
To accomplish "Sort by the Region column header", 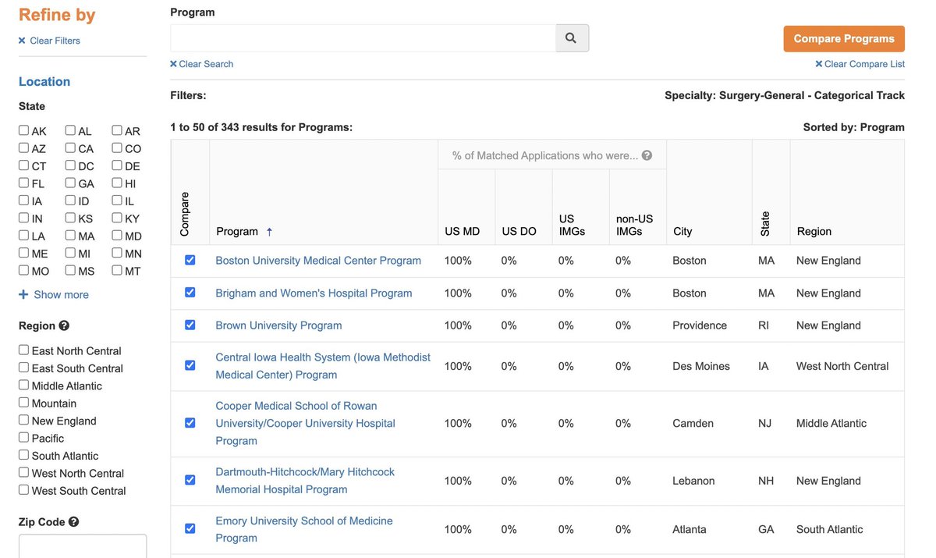I will pyautogui.click(x=814, y=232).
